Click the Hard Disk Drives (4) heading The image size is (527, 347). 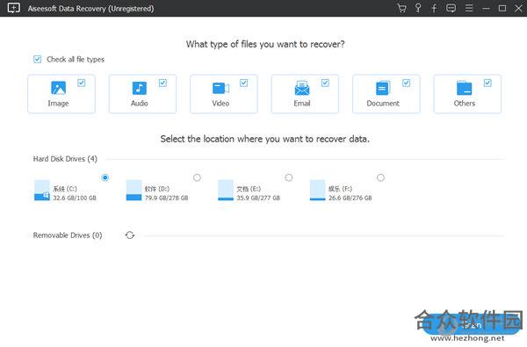(x=65, y=159)
